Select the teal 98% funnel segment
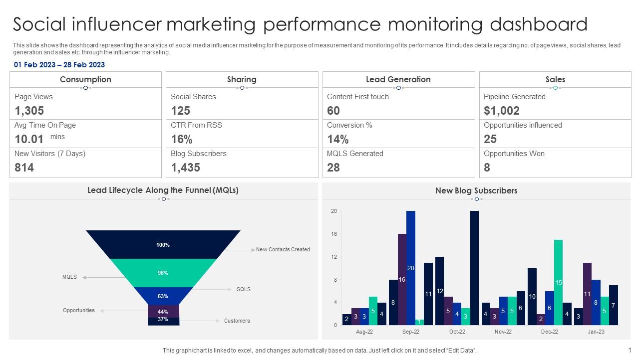 [163, 273]
